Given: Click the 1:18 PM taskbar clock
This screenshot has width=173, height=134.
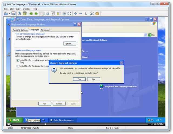Looking at the screenshot, I should pyautogui.click(x=159, y=120).
